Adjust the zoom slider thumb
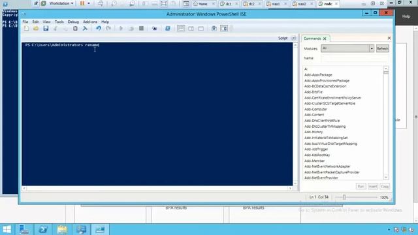 [x=344, y=197]
